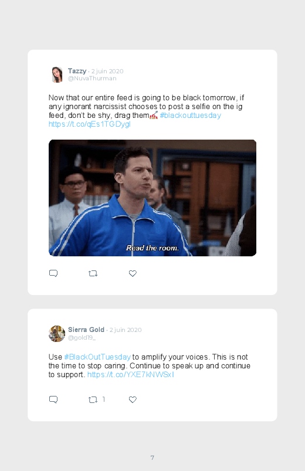Click the @NuvaThurman handle
This screenshot has height=471, width=305.
(x=92, y=79)
